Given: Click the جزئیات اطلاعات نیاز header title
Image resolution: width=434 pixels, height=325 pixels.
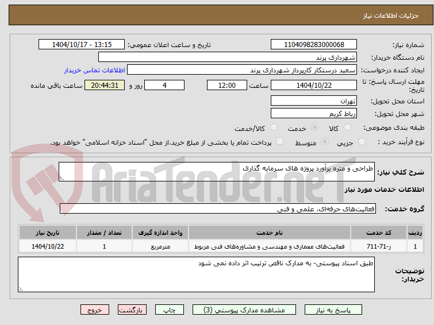Looking at the screenshot, I should pos(391,16).
